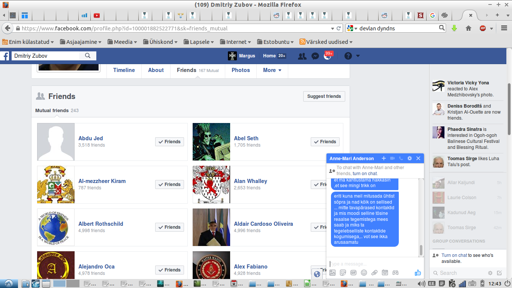
Task: Open the volume icon in system tray
Action: coord(421,283)
